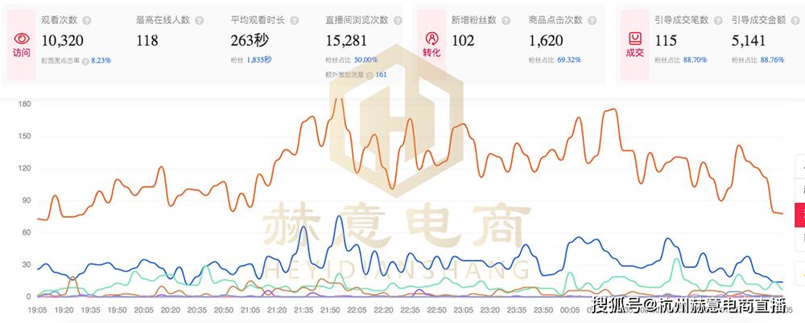Click the 69.32% fans ratio link
The width and height of the screenshot is (805, 323).
point(569,60)
